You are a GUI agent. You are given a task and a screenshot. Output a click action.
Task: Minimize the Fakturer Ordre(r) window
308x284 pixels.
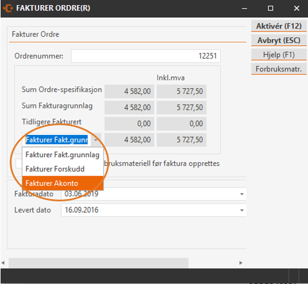pos(244,9)
